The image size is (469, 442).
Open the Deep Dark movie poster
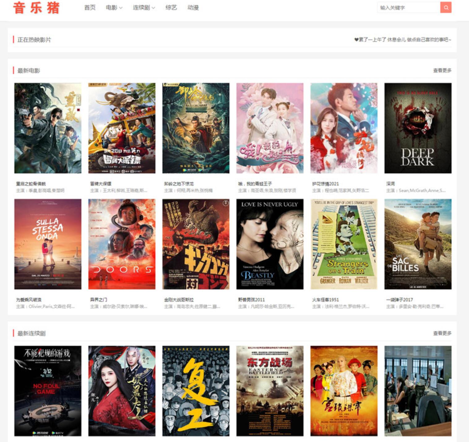point(418,128)
